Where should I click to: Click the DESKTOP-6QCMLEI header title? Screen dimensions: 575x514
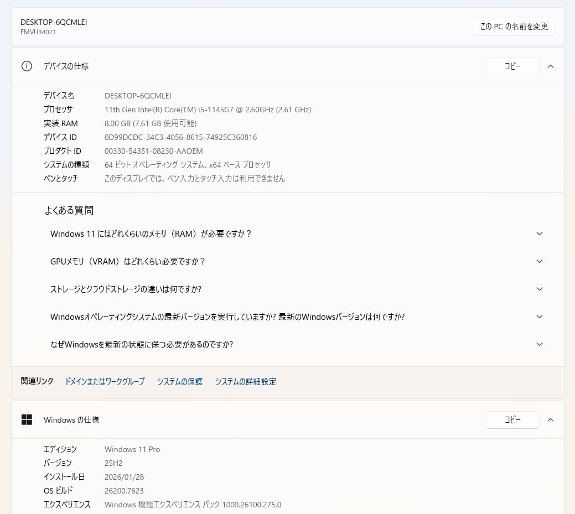[54, 22]
